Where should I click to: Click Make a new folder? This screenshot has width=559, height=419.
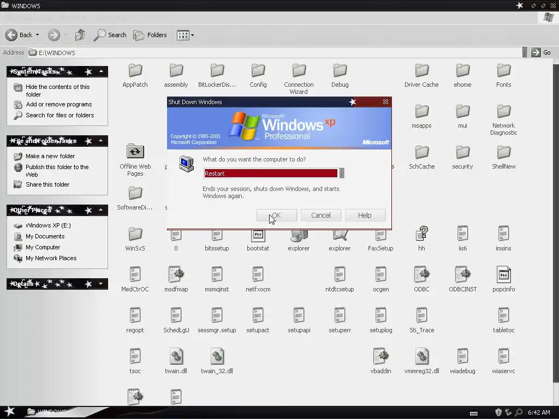pos(50,156)
